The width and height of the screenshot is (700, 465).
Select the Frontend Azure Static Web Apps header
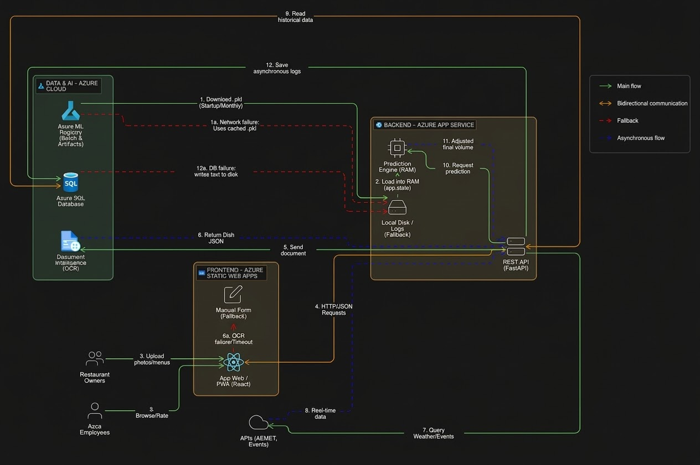tap(231, 273)
